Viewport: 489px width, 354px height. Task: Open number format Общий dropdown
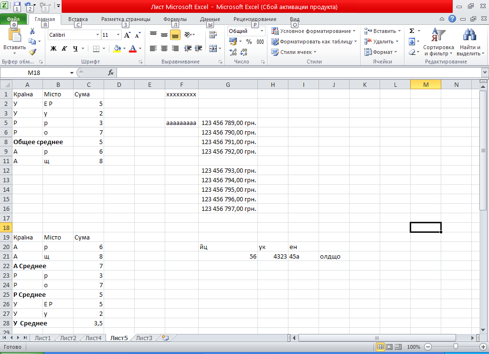pyautogui.click(x=262, y=31)
